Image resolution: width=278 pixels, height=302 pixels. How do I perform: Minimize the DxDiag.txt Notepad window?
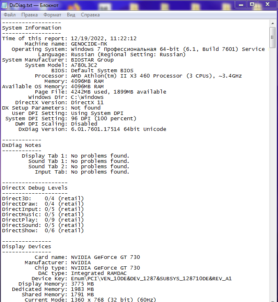point(241,5)
